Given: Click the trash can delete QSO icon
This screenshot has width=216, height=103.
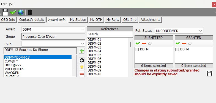Looking at the screenshot, I should (x=30, y=13).
